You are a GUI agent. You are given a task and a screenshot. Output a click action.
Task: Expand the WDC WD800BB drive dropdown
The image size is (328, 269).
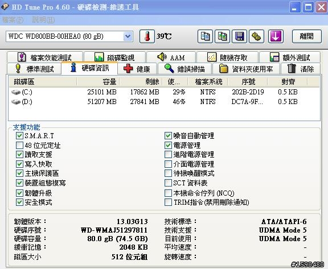coord(128,36)
